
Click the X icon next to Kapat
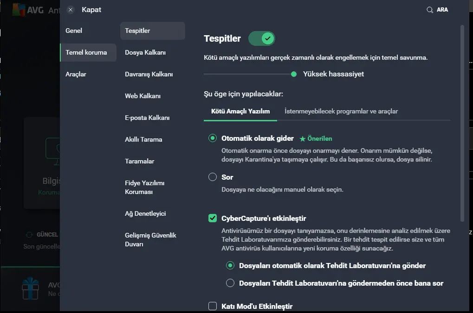coord(71,10)
